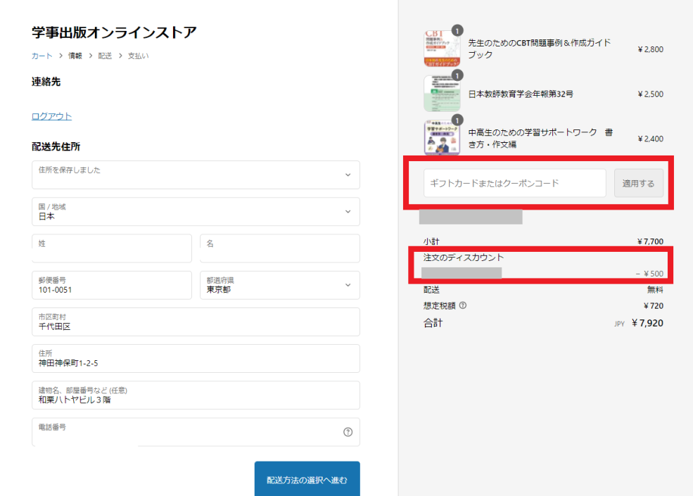Select the 配送 breadcrumb step
The width and height of the screenshot is (693, 496).
click(105, 56)
